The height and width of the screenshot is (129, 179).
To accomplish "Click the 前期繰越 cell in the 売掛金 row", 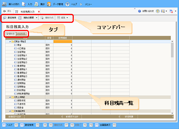I will tap(63, 108).
